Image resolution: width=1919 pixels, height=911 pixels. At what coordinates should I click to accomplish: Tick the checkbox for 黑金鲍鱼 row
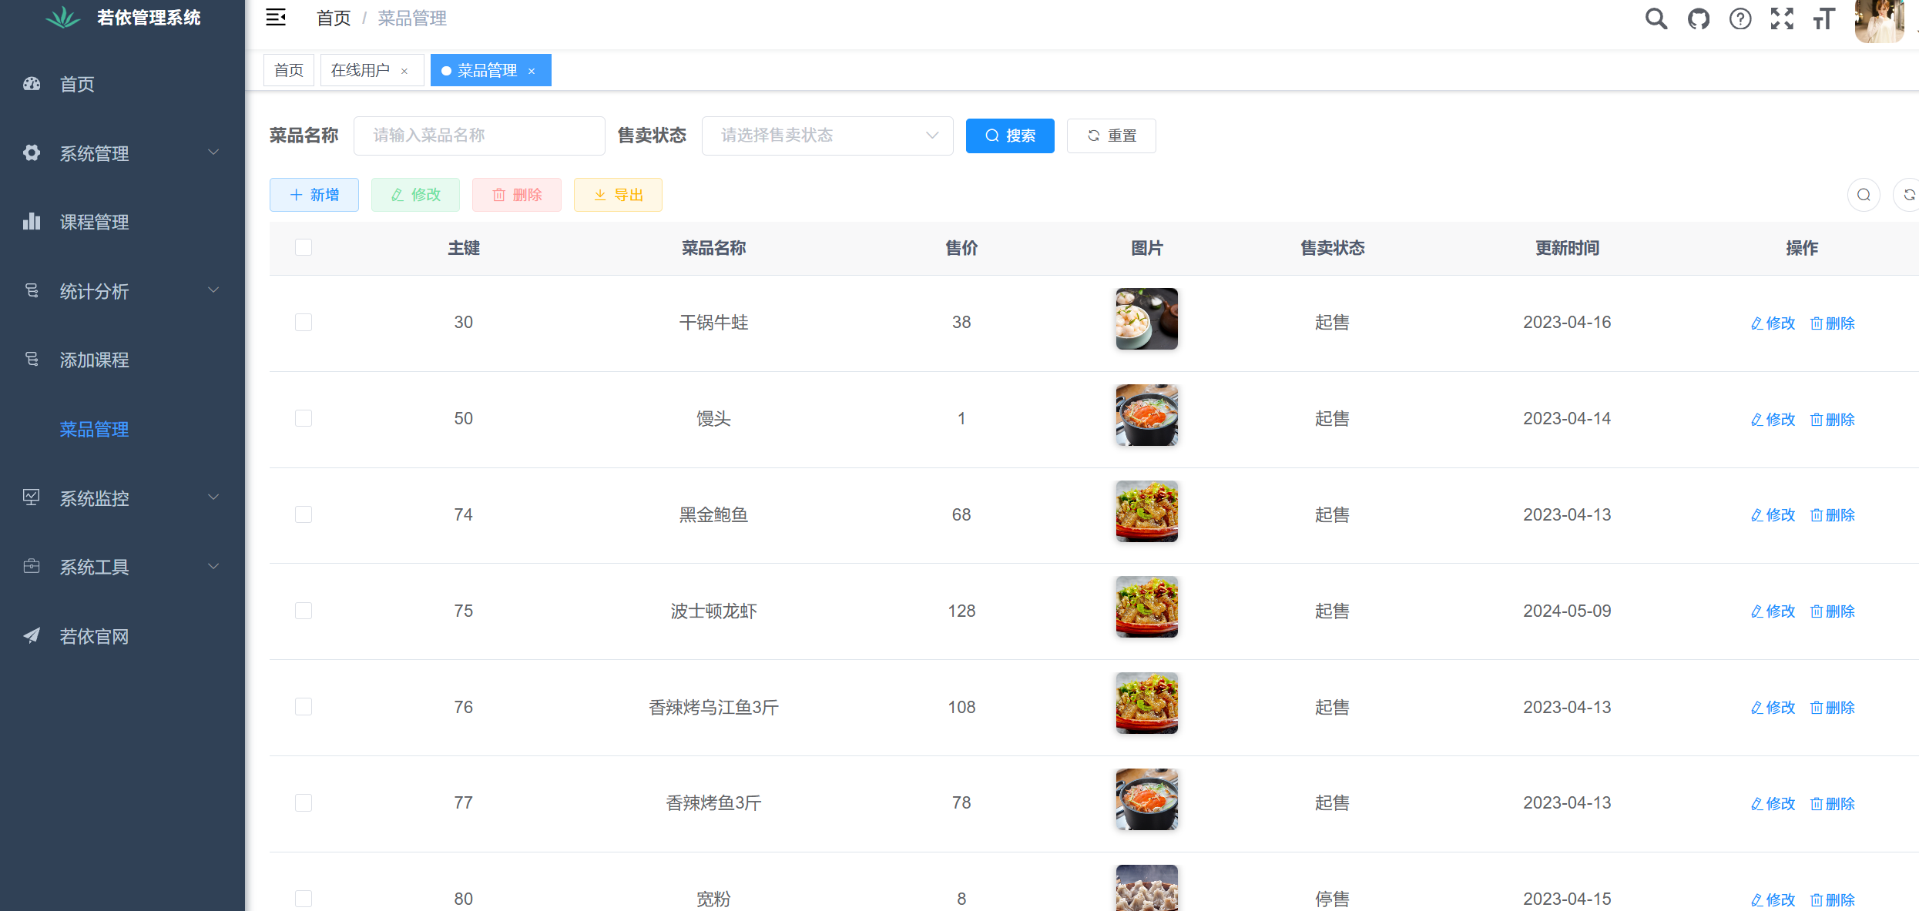304,514
